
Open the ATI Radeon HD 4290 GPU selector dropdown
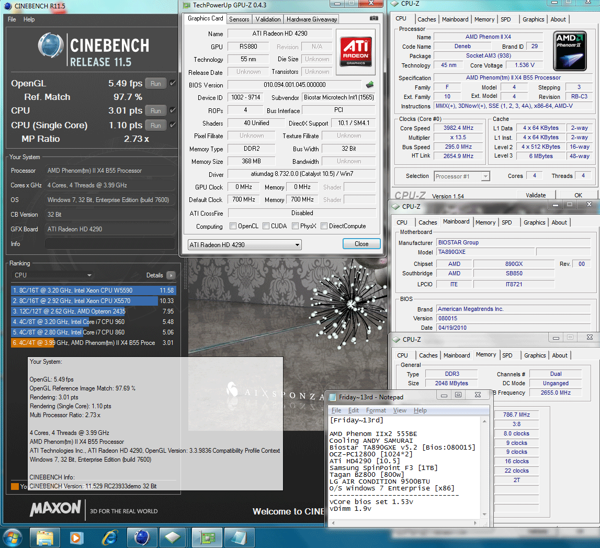click(x=244, y=245)
